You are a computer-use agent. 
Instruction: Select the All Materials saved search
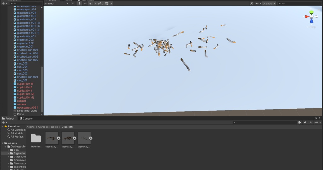18,130
